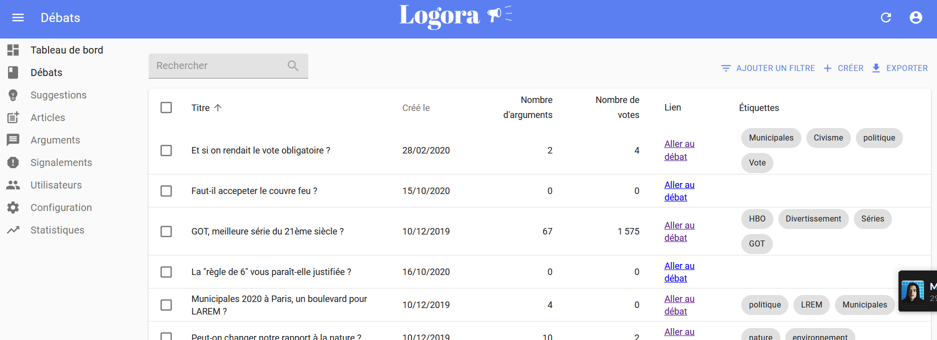Check the row 'Et si on rendait le vote obligatoire'
Image resolution: width=937 pixels, height=340 pixels.
click(166, 150)
